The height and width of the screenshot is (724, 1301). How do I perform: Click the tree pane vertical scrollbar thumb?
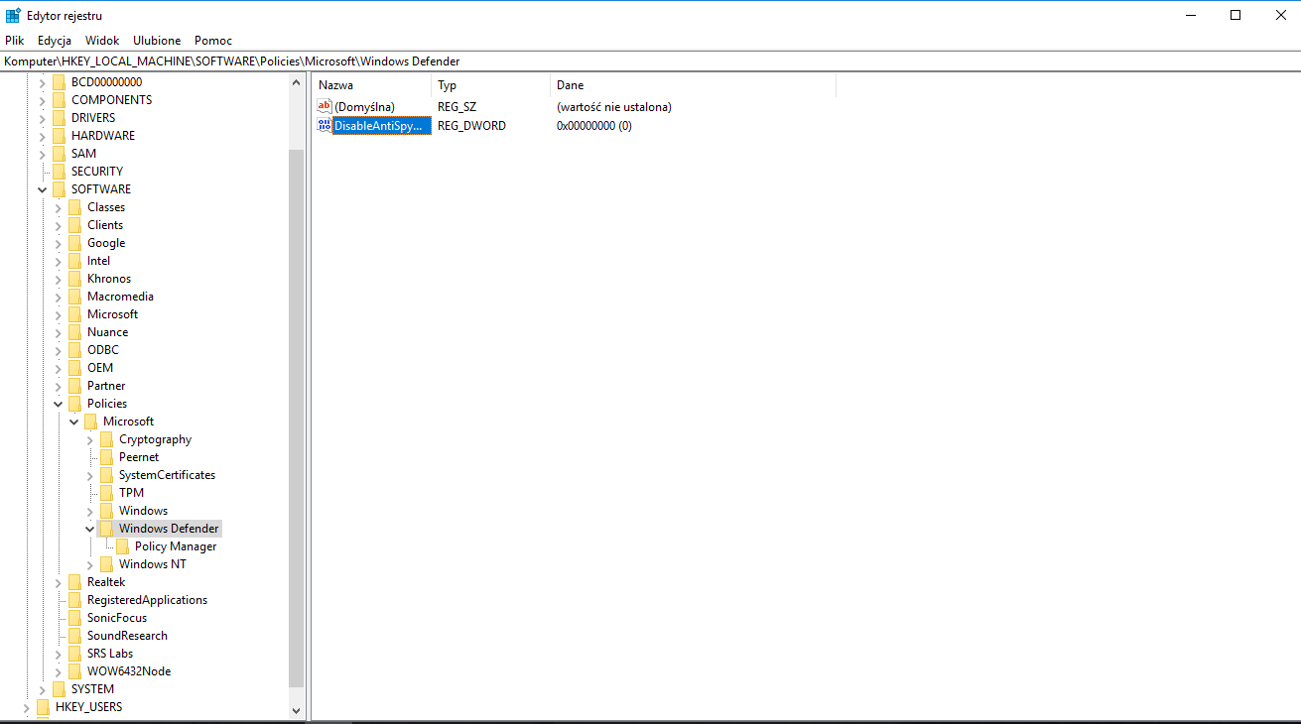(296, 419)
